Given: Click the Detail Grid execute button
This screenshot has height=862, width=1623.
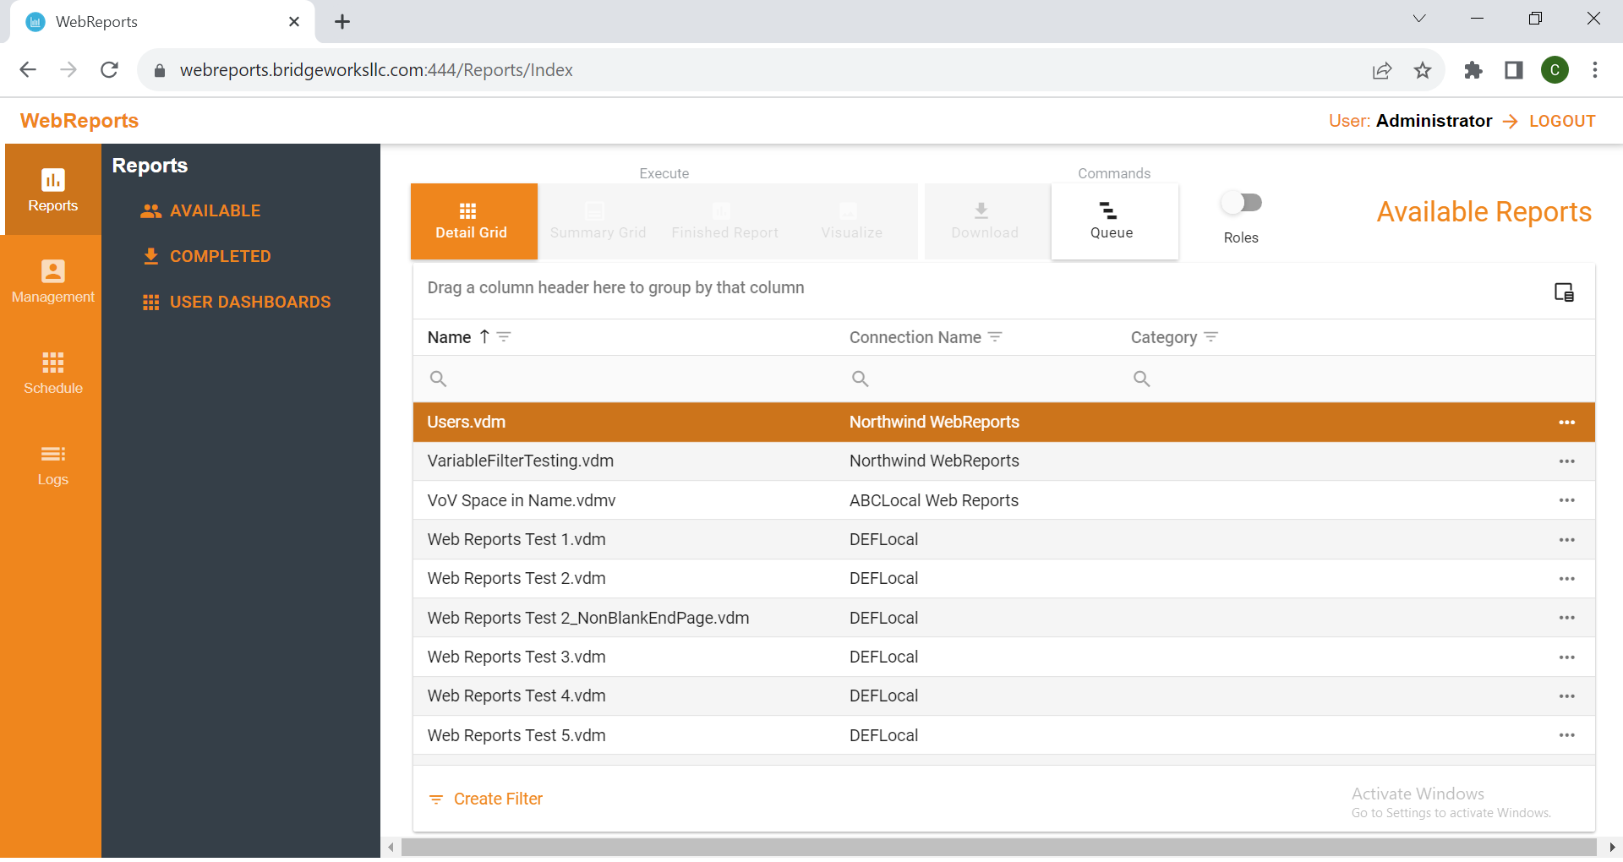Looking at the screenshot, I should 474,221.
